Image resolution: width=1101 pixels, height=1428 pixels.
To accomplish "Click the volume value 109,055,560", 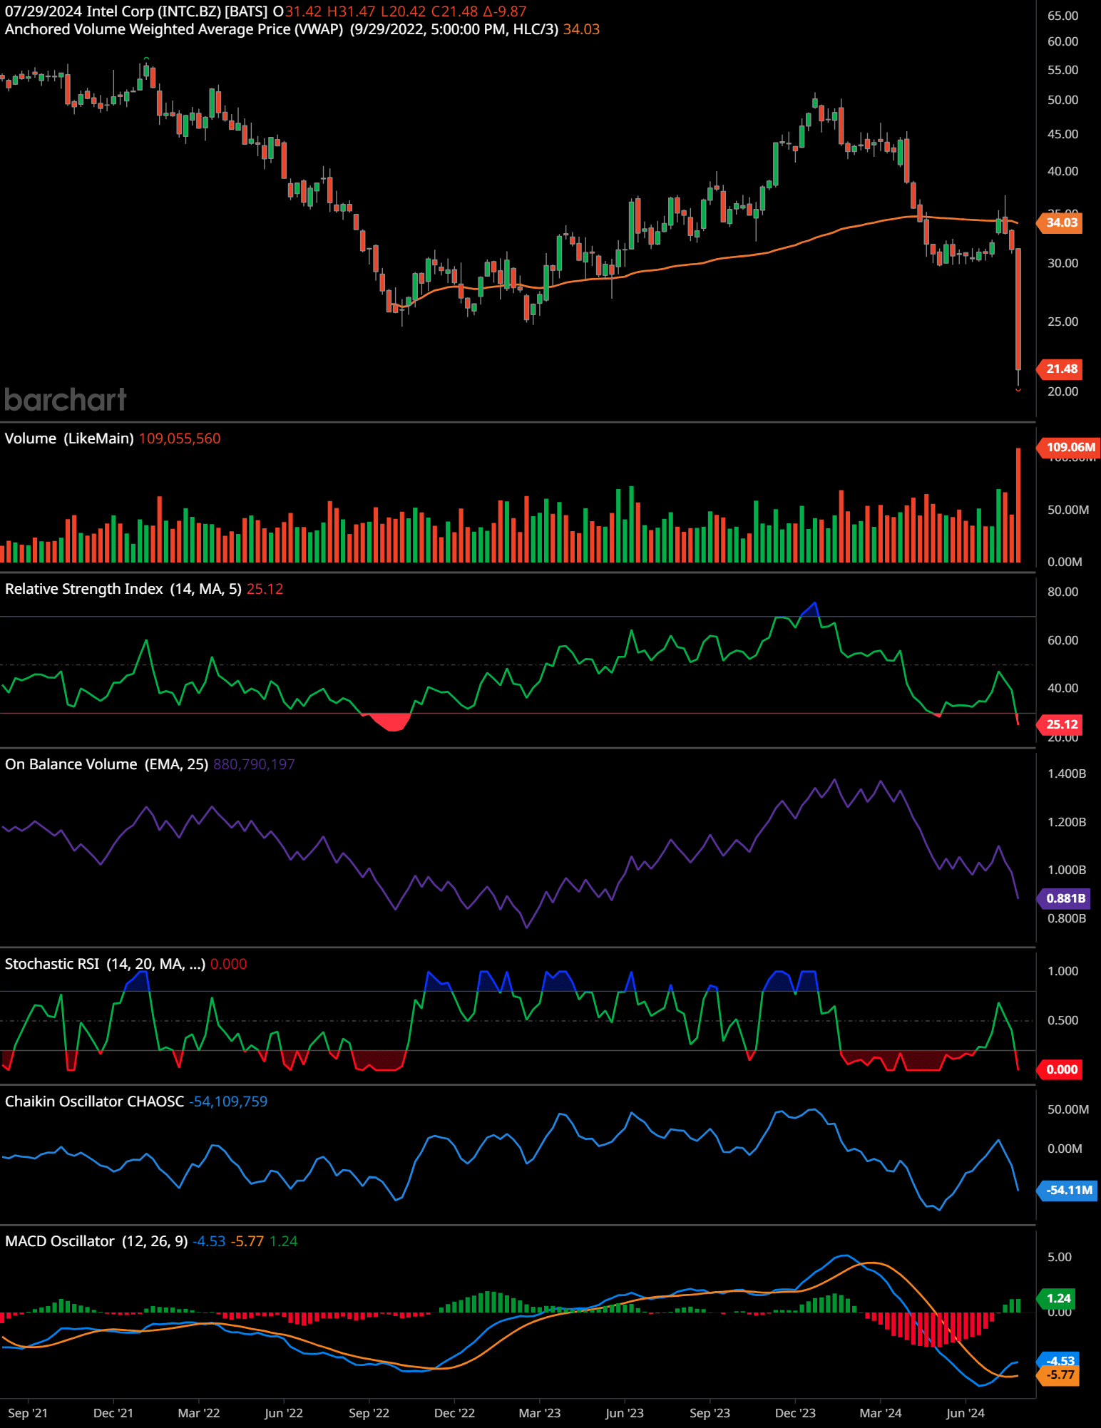I will [x=180, y=438].
